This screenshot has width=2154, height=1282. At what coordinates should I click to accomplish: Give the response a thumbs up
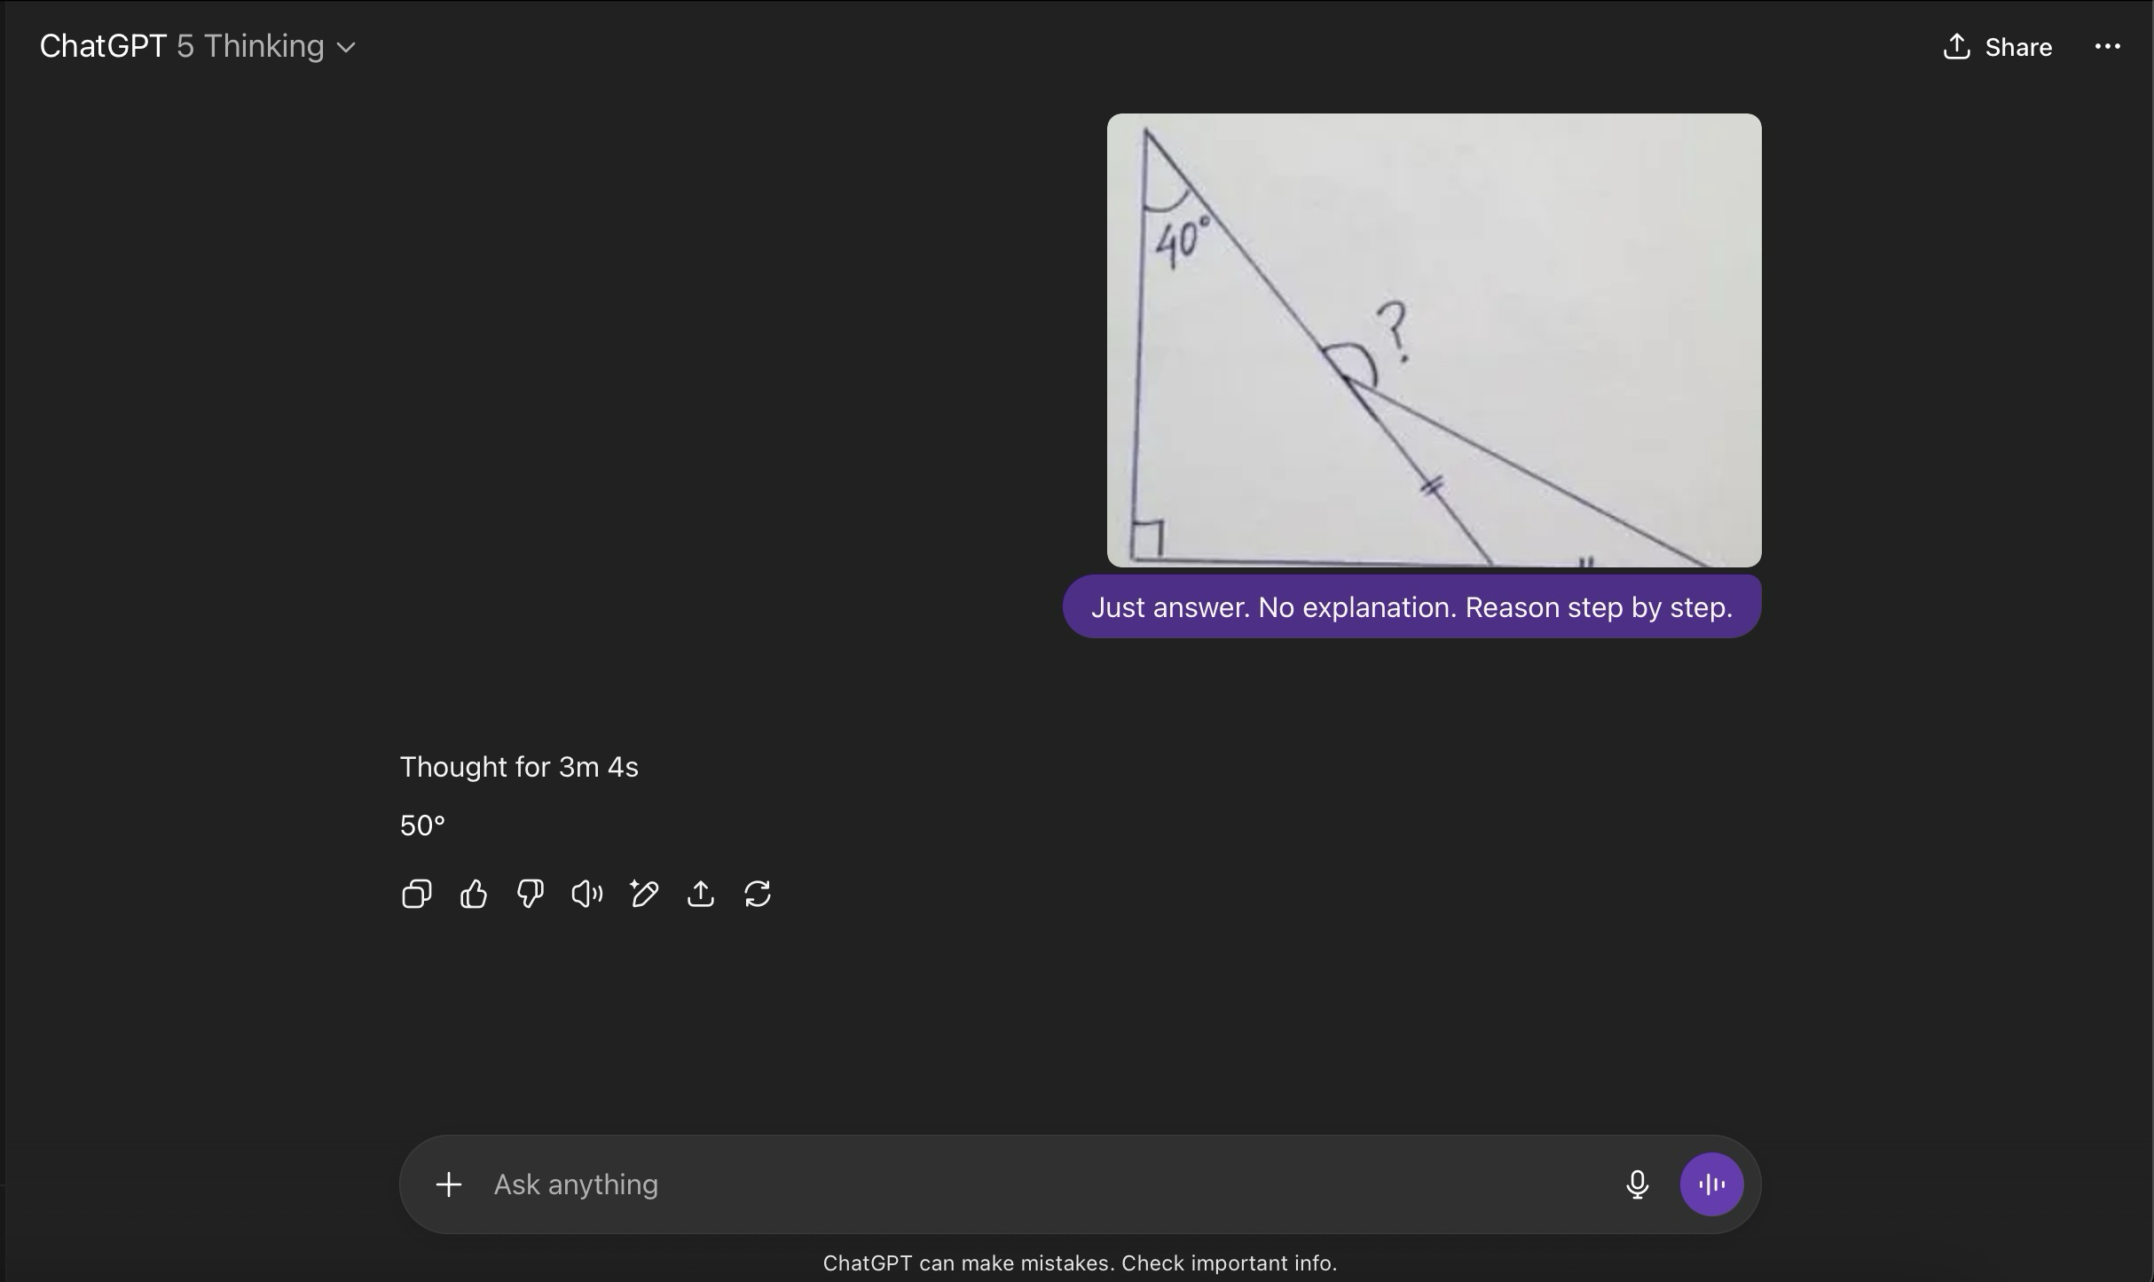[474, 894]
